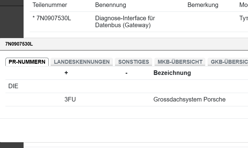248x148 pixels.
Task: Select the DIE row
Action: click(x=13, y=86)
